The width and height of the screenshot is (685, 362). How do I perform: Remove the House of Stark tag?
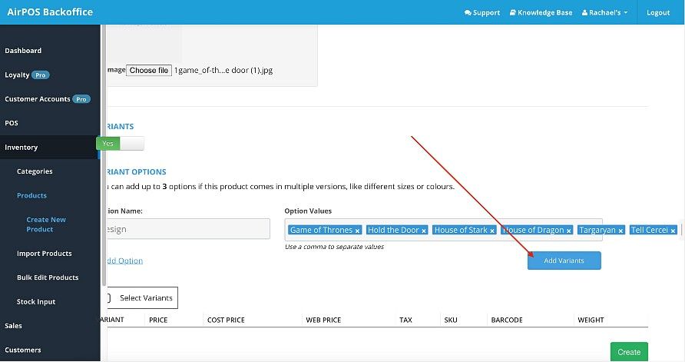tap(492, 231)
